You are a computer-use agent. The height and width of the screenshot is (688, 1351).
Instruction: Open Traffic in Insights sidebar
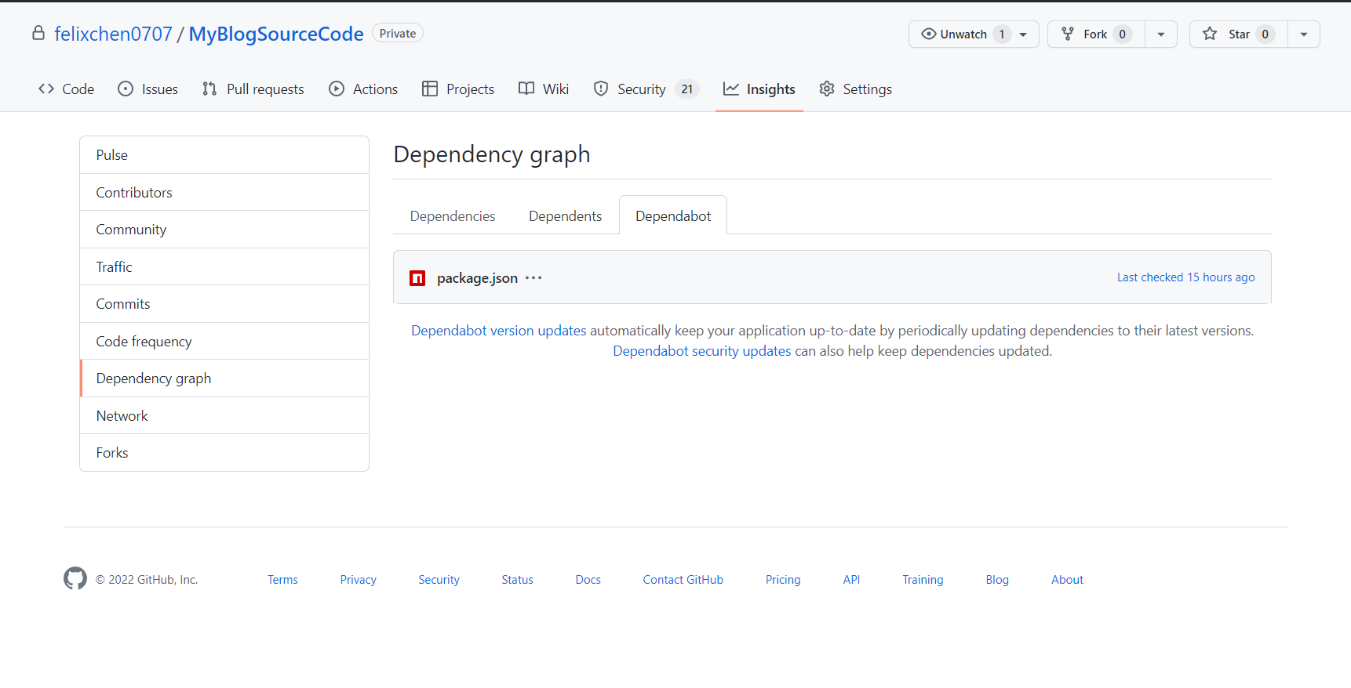coord(224,266)
